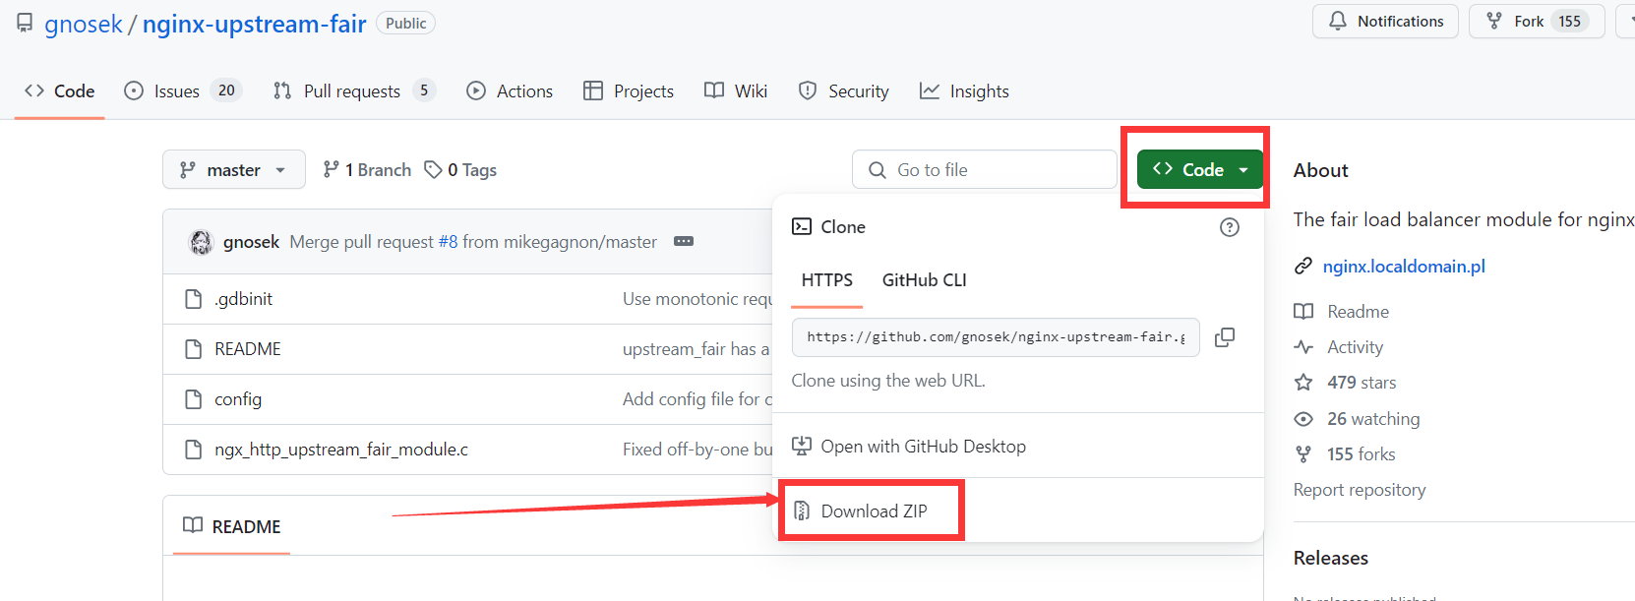This screenshot has width=1635, height=601.
Task: Open the README file in file list
Action: click(248, 349)
